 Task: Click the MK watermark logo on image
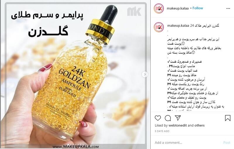click(134, 11)
